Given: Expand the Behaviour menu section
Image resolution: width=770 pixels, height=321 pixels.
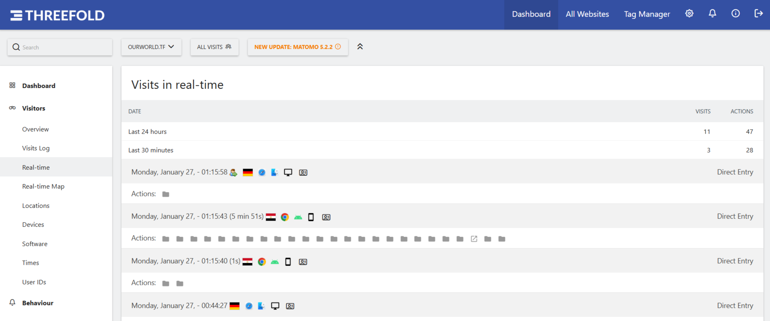Looking at the screenshot, I should (37, 303).
